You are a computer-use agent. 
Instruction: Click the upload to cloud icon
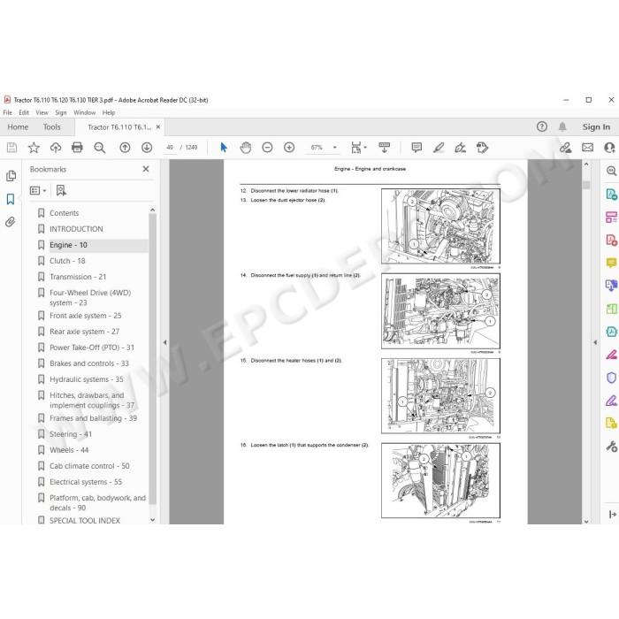click(56, 148)
